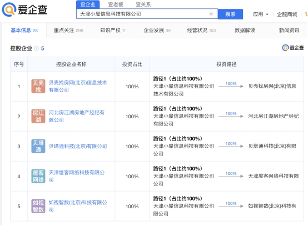Open the 知识产权 tab
The image size is (308, 226).
tap(113, 30)
